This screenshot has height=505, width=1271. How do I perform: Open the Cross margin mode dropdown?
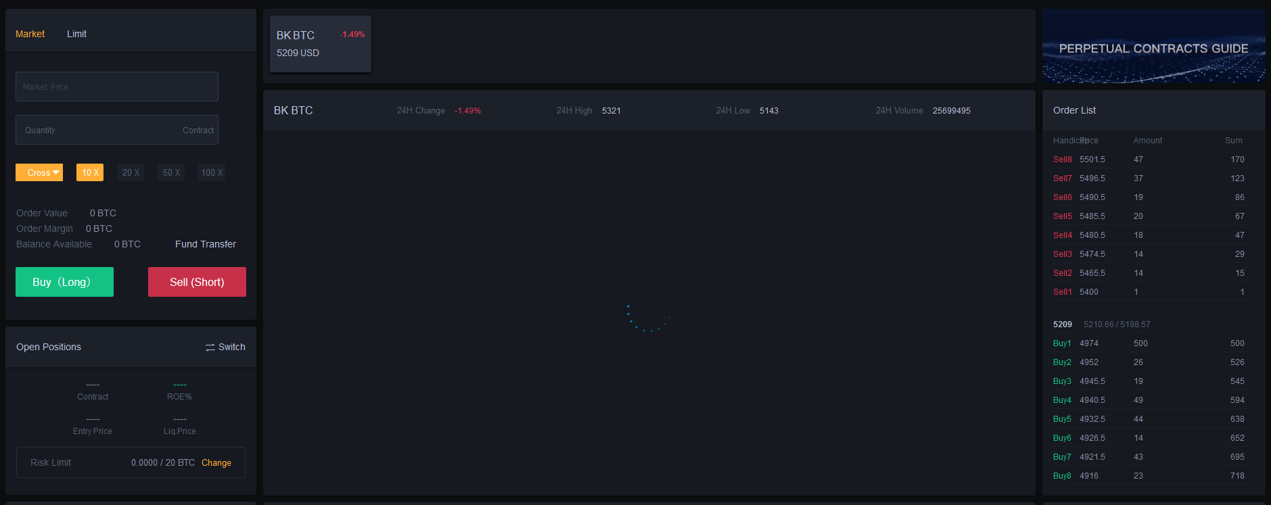[x=39, y=172]
